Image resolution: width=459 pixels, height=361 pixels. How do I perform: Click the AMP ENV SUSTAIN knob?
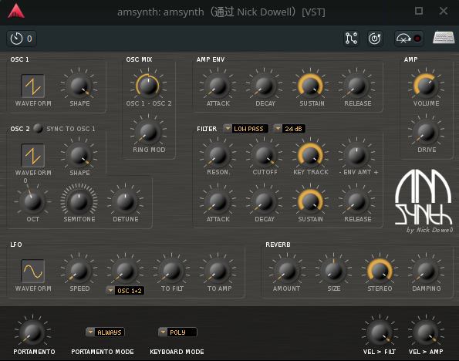click(x=310, y=86)
